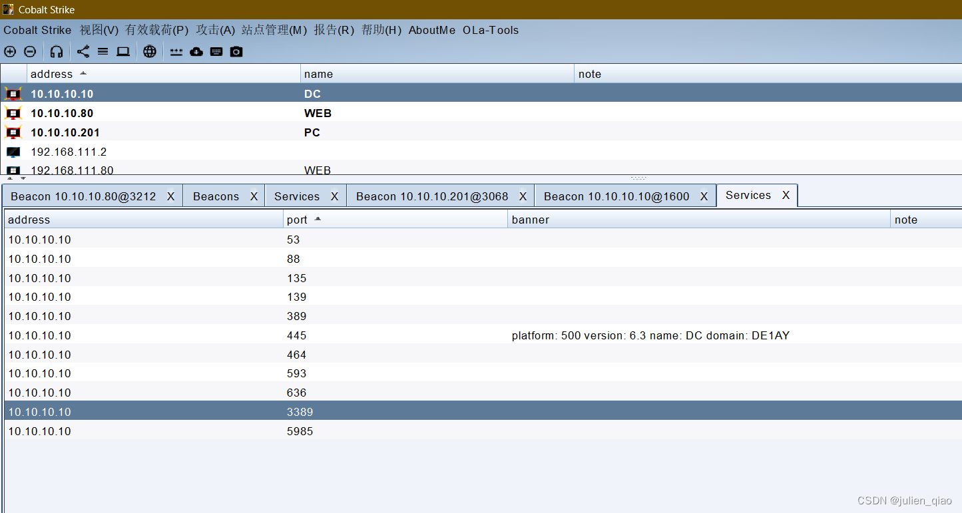The height and width of the screenshot is (513, 962).
Task: Select target 192.168.111.2 row
Action: tap(481, 152)
